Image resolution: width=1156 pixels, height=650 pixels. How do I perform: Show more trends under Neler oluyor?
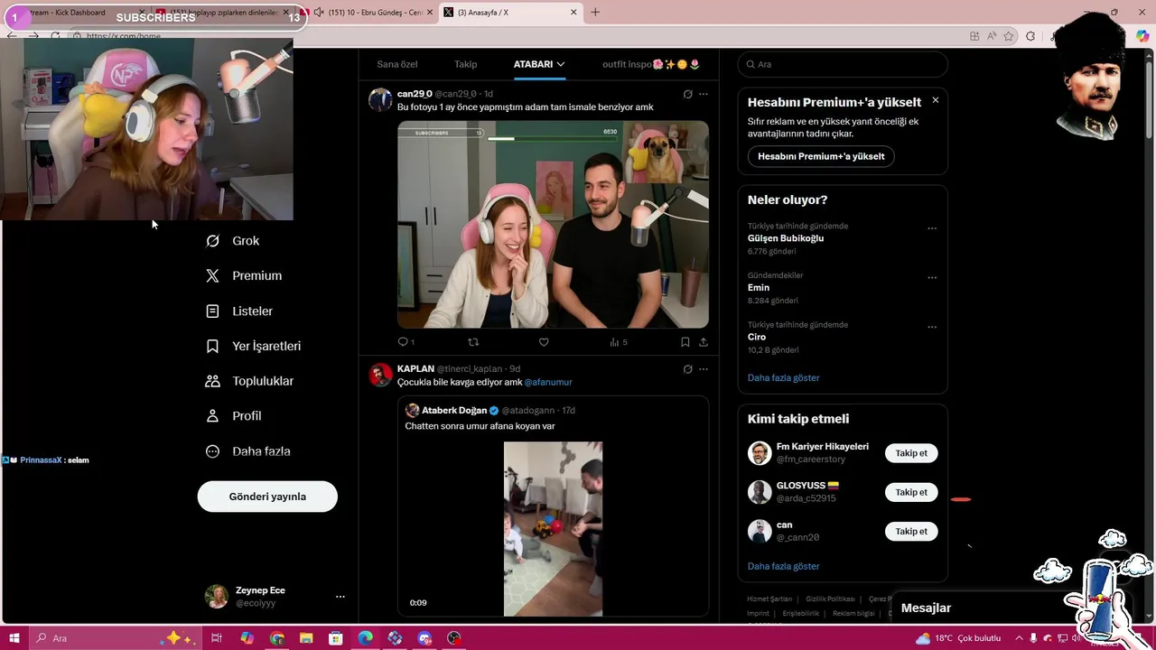pyautogui.click(x=784, y=377)
